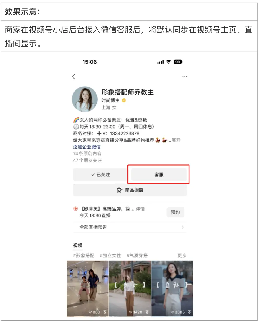The height and width of the screenshot is (323, 260).
Task: Tap the cellular signal bars icon
Action: point(160,62)
